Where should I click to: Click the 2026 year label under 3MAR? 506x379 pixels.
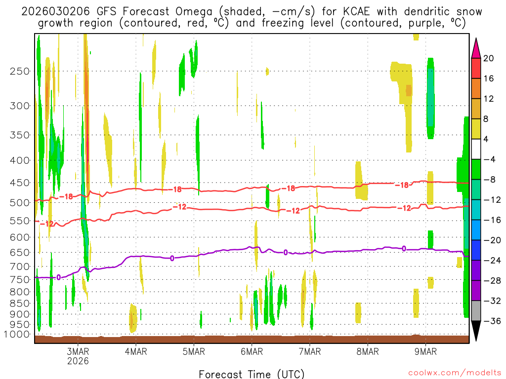click(78, 361)
